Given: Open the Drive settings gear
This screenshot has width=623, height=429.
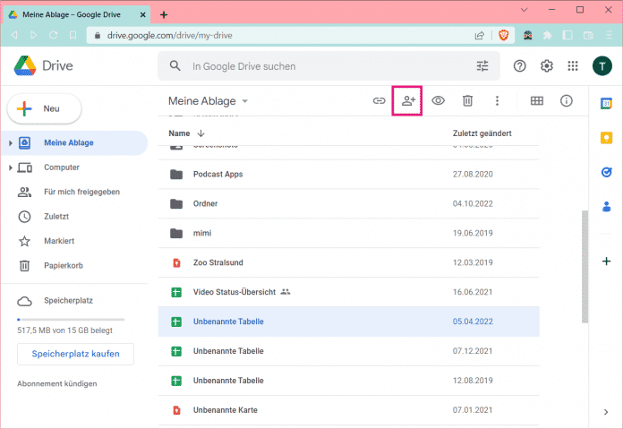Looking at the screenshot, I should point(546,66).
